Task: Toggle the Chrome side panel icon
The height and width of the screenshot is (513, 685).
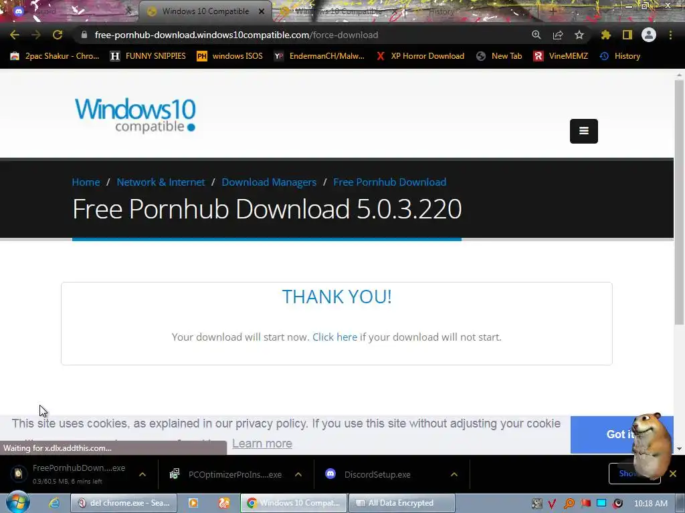Action: [627, 35]
